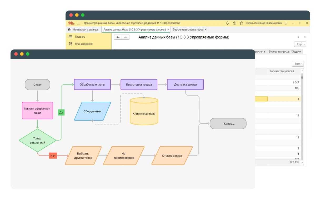The width and height of the screenshot is (321, 200).
Task: Click the yellow highlighted table cell
Action: [x=261, y=99]
